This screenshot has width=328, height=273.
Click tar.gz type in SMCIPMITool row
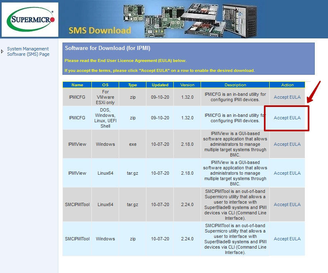pos(132,204)
